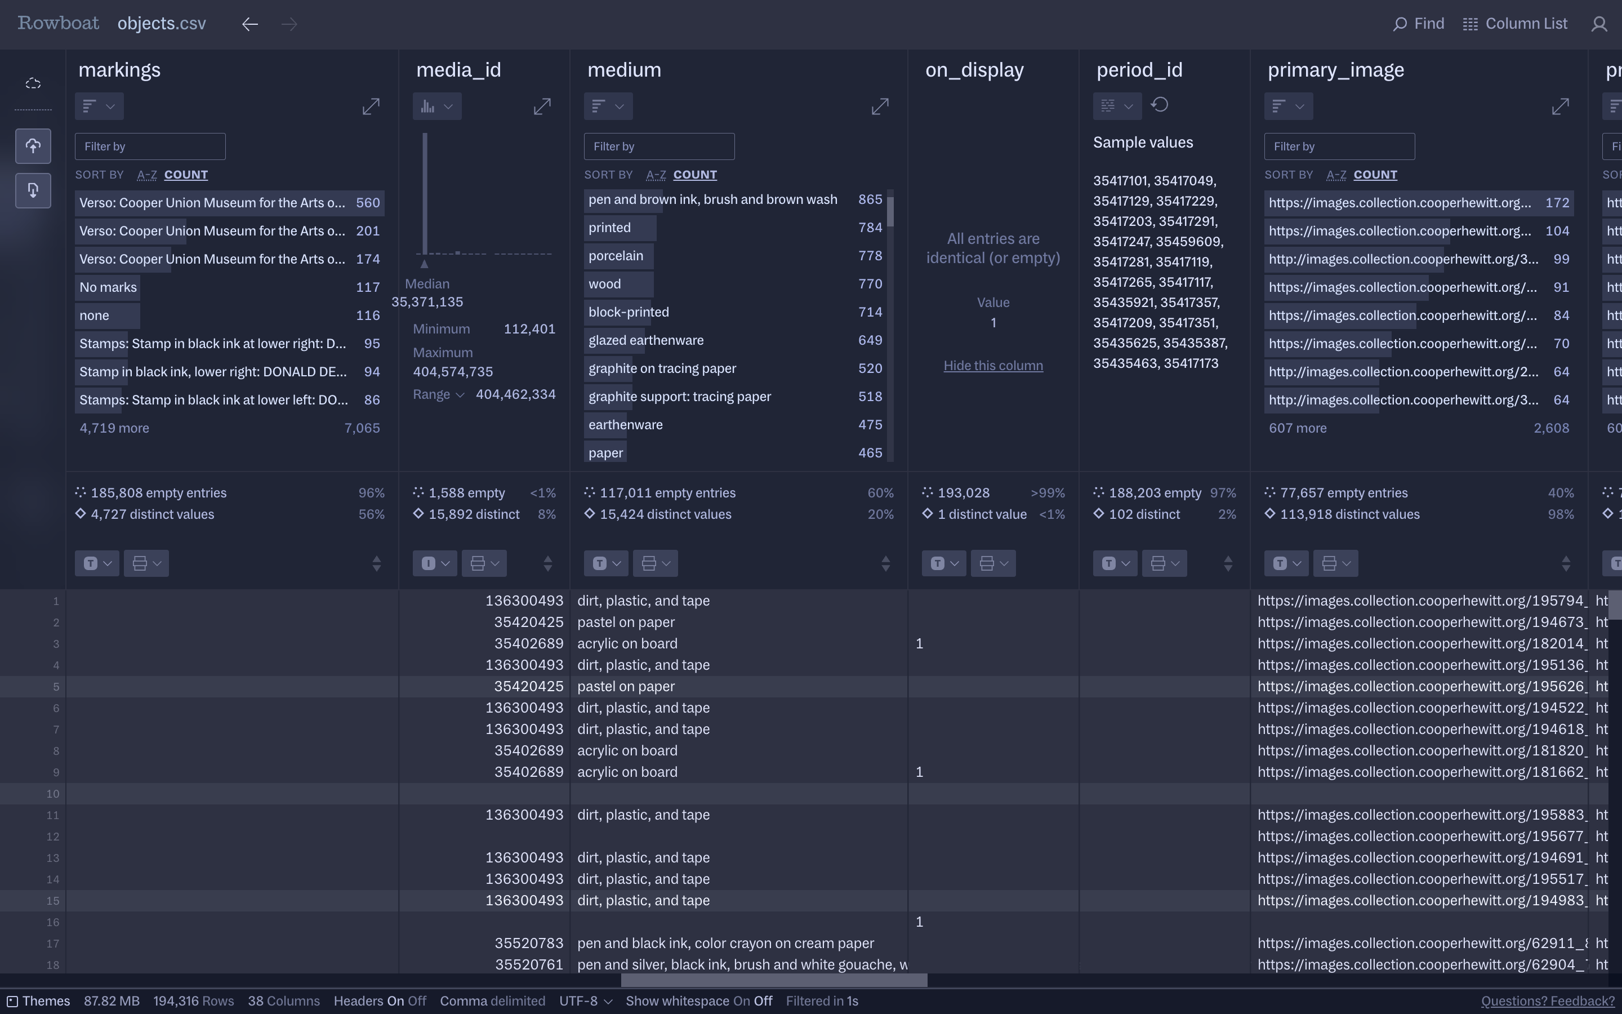Click the primary_image Filter by field
1622x1014 pixels.
tap(1339, 147)
